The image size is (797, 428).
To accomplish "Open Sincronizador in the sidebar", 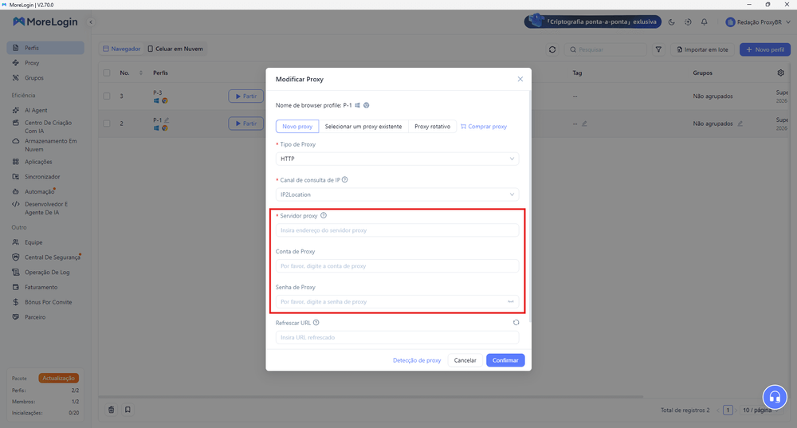I will 45,176.
